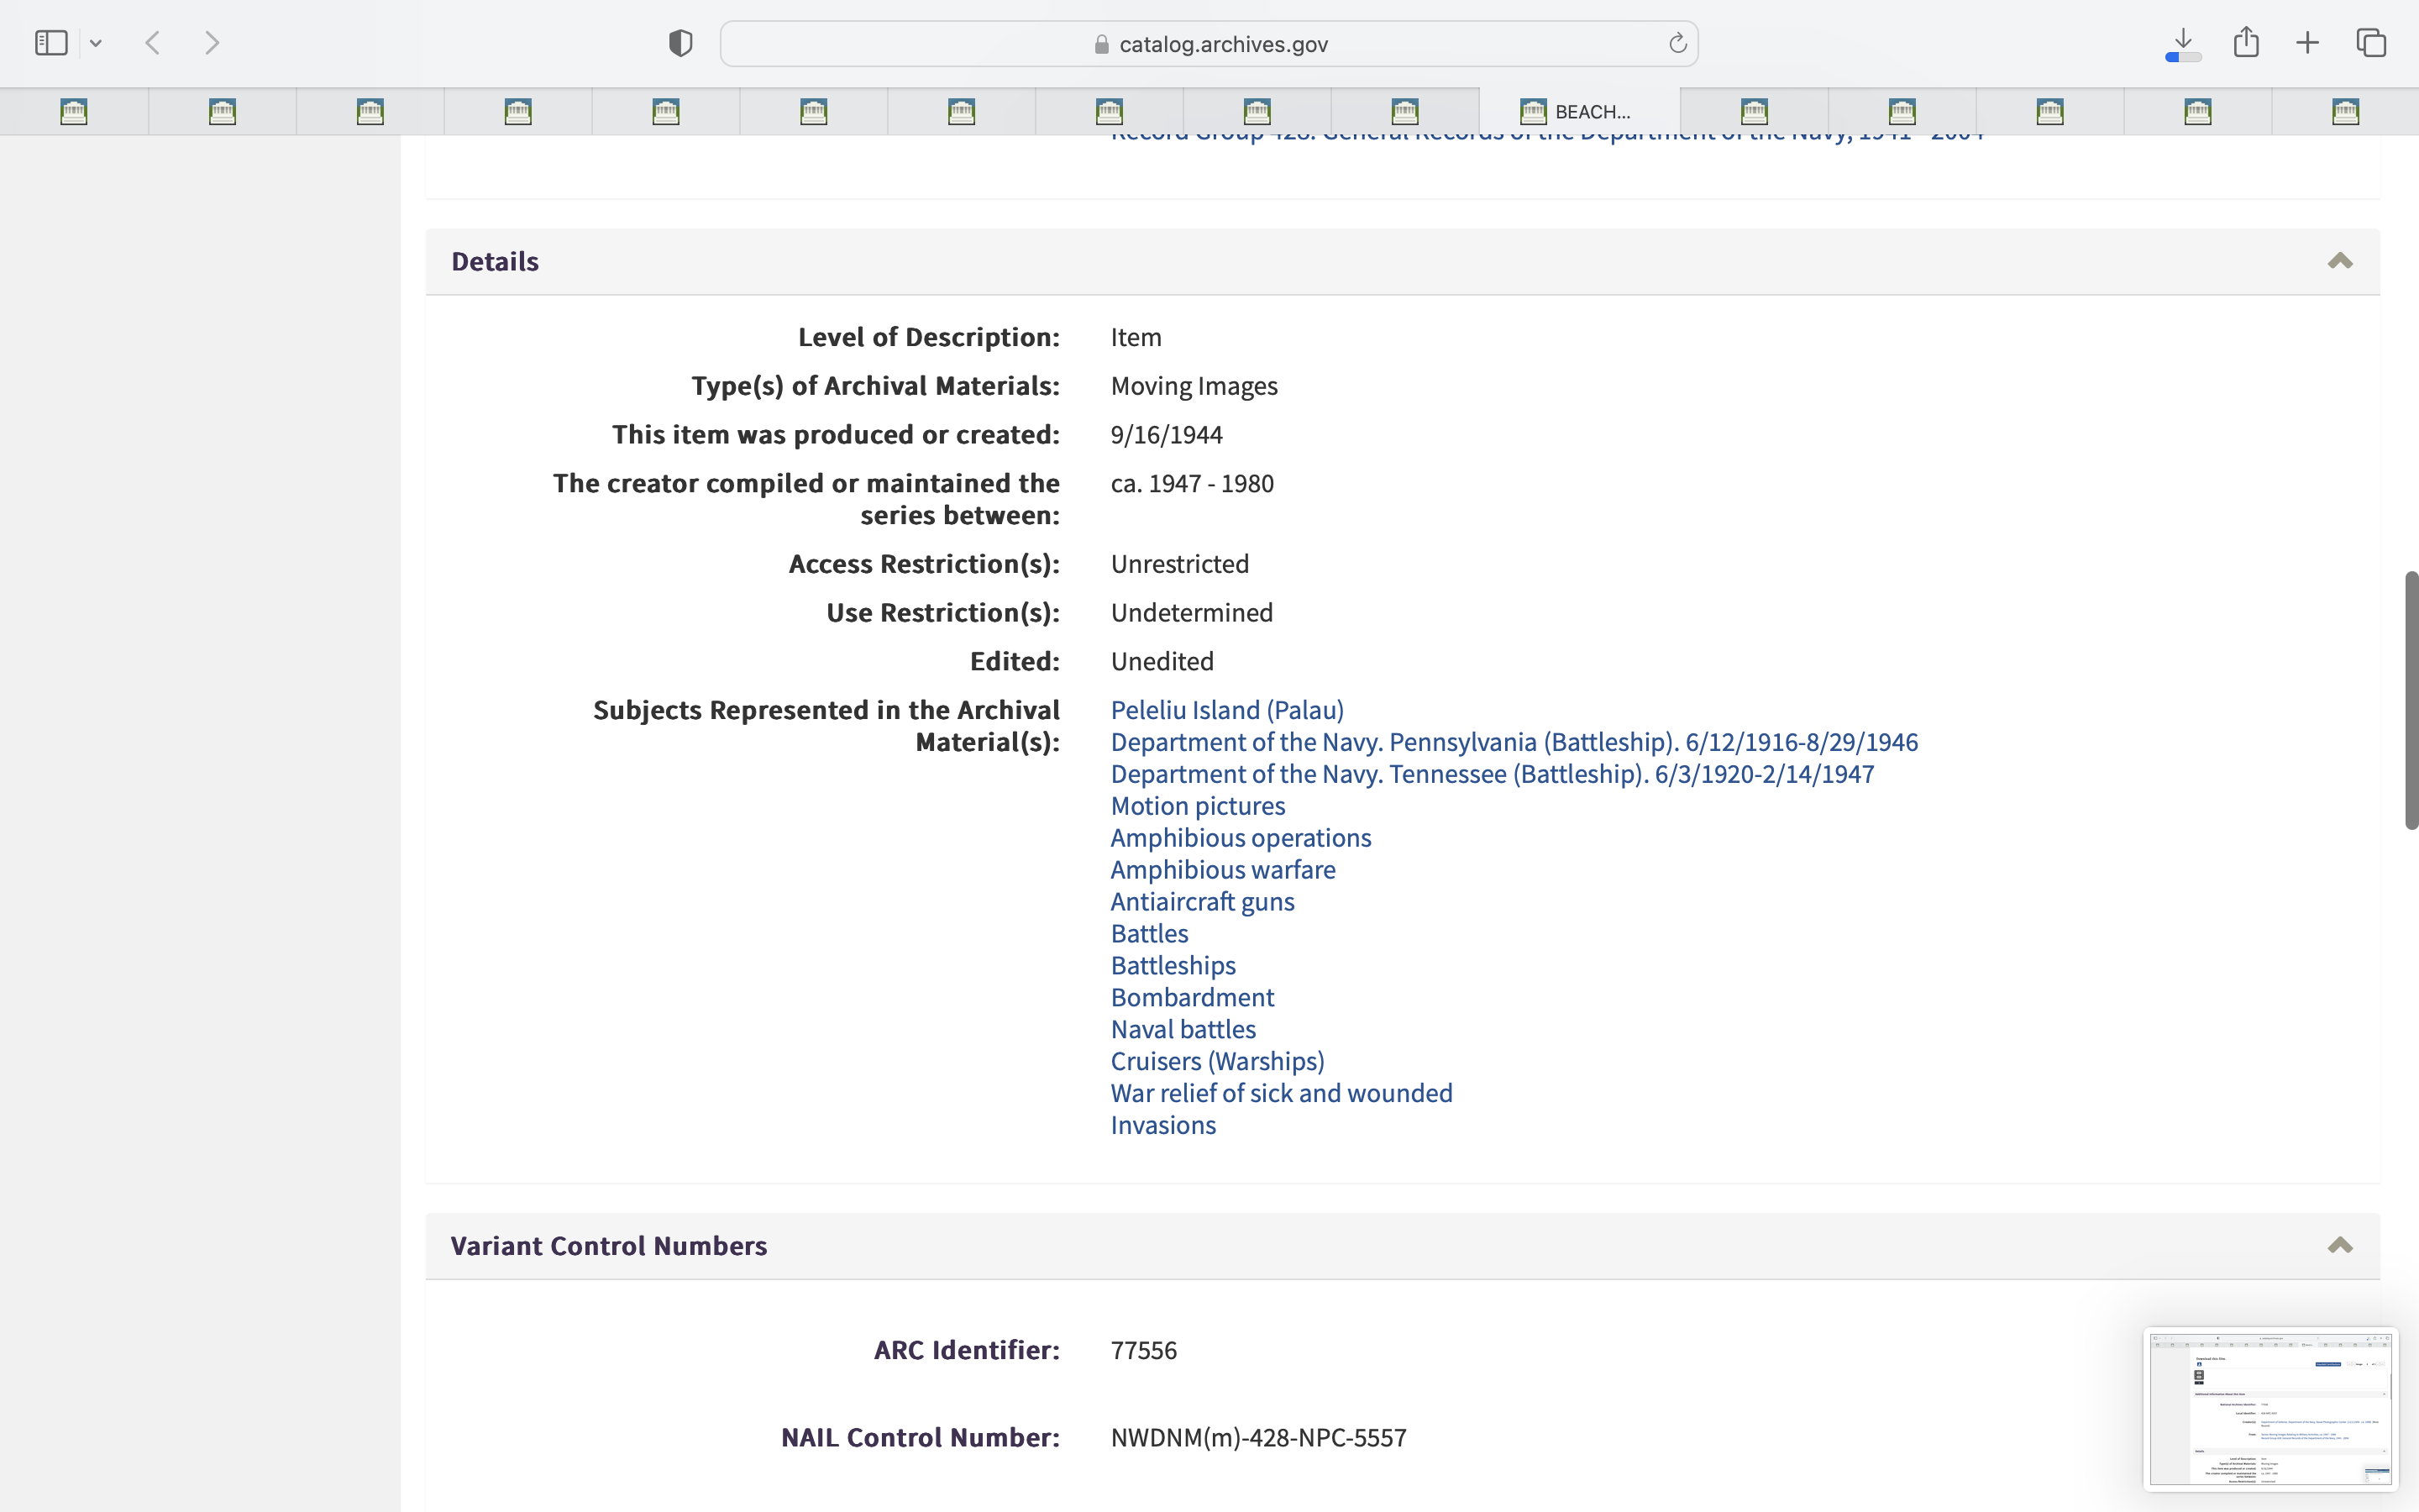Open the privacy shield report icon

point(680,43)
